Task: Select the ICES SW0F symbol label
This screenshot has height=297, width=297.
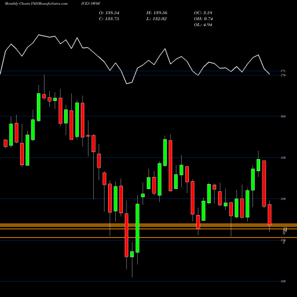Action: coord(91,4)
